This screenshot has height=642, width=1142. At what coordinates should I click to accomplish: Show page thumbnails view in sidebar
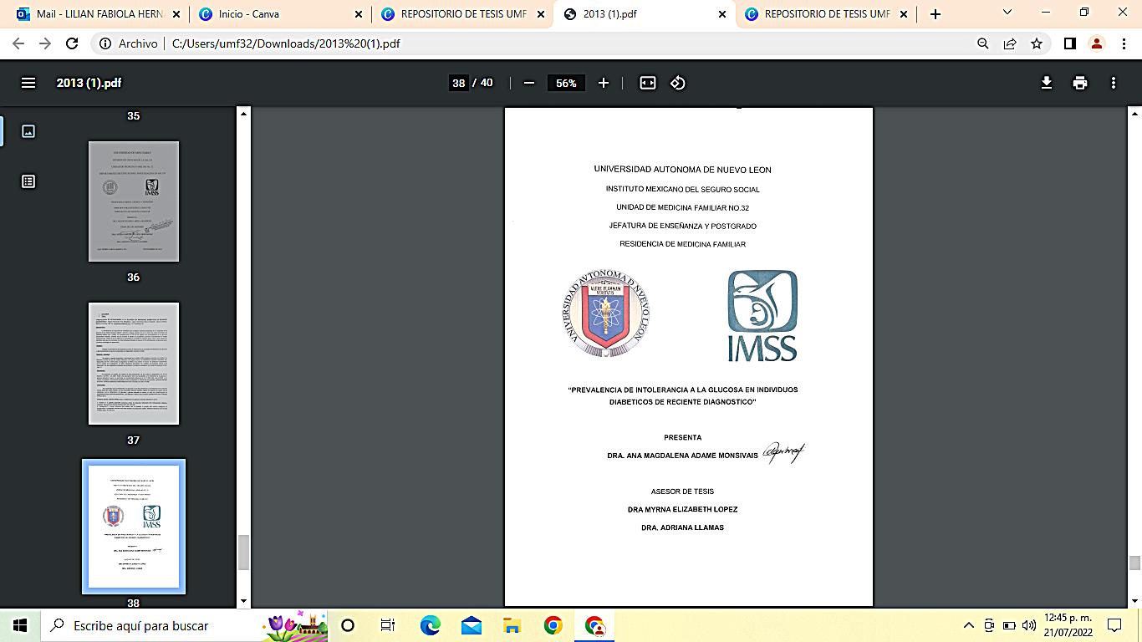point(28,131)
